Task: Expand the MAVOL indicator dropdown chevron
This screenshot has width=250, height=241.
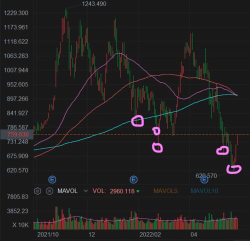Action: point(86,191)
